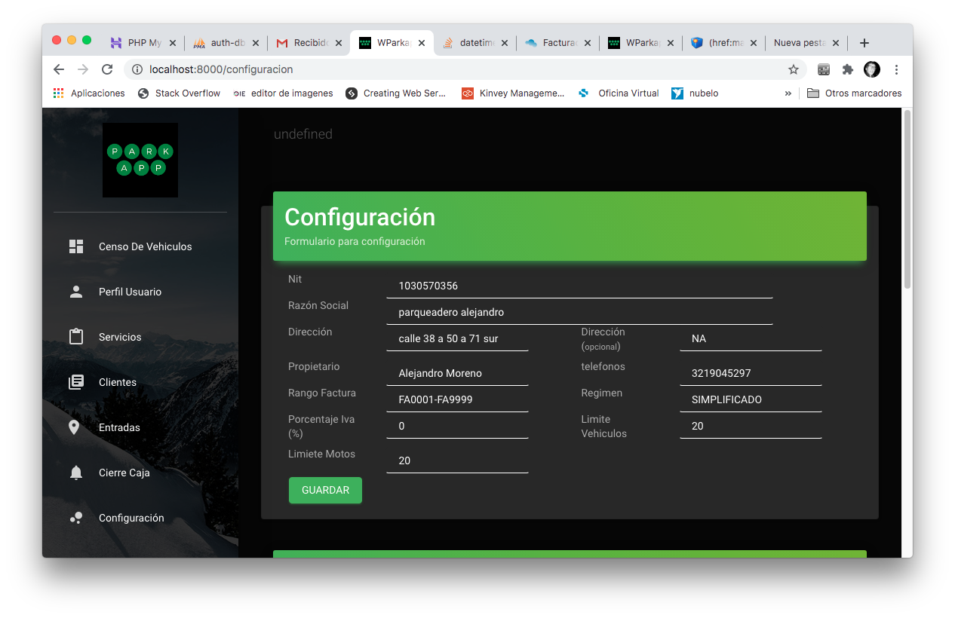Click the page vertical scrollbar
This screenshot has height=618, width=955.
[907, 200]
